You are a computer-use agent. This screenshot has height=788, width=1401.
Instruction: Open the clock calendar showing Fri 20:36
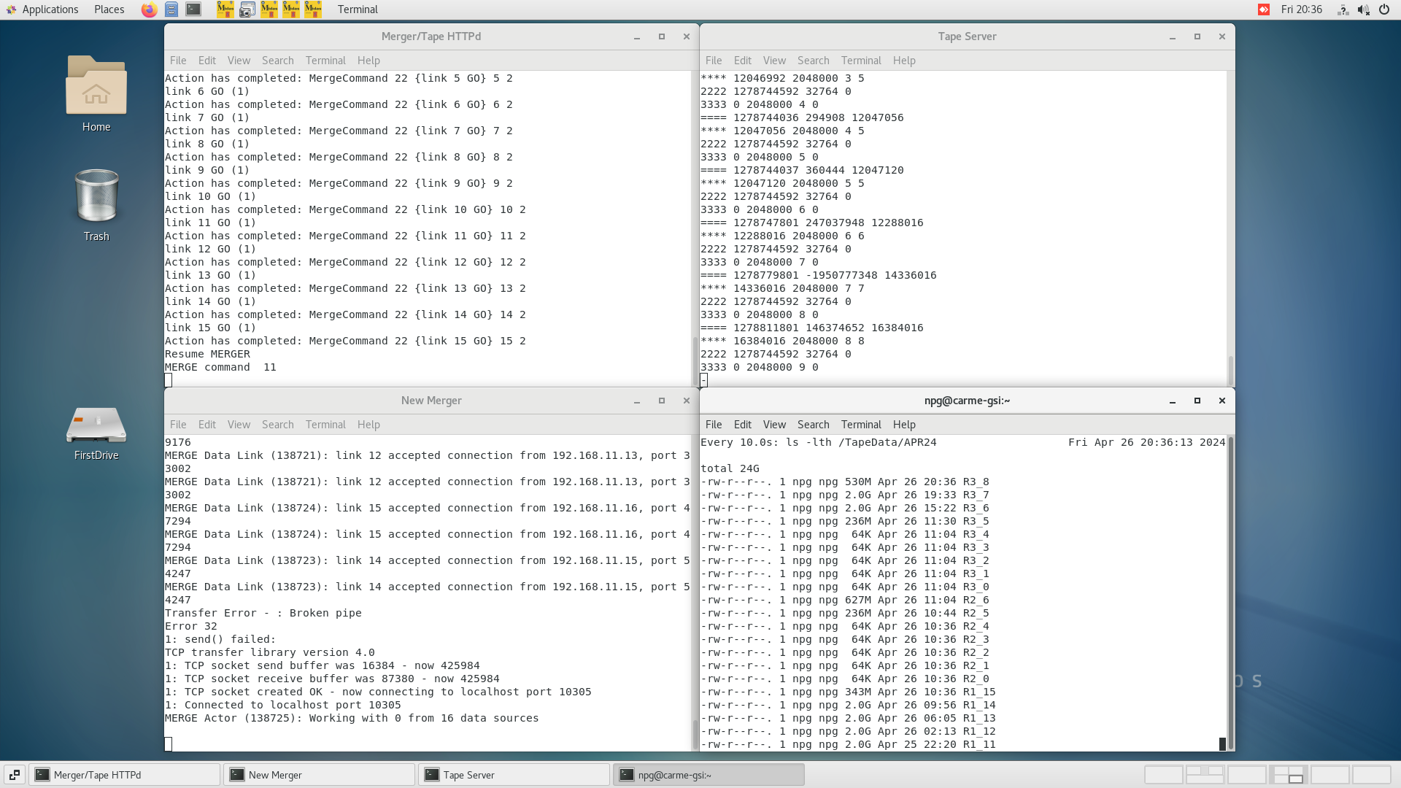1301,9
